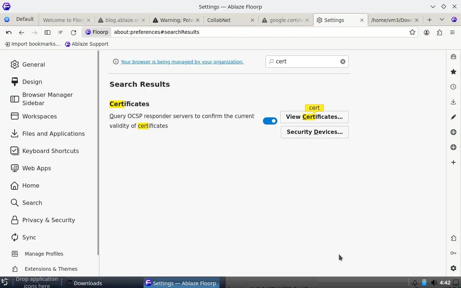Open add-ons puzzle icon in right sidebar
The image size is (461, 288).
click(453, 238)
